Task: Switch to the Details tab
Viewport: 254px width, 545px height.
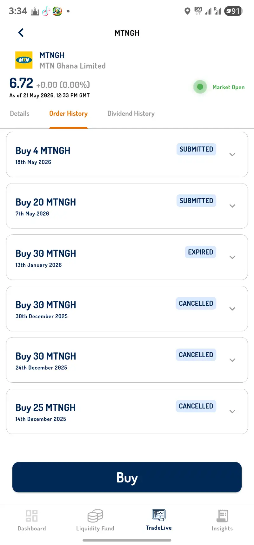Action: pyautogui.click(x=20, y=113)
